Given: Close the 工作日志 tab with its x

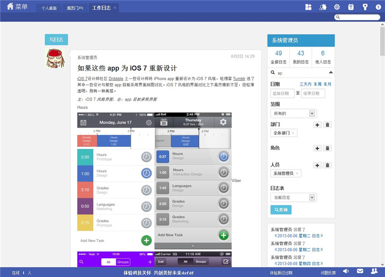Looking at the screenshot, I should click(x=115, y=8).
